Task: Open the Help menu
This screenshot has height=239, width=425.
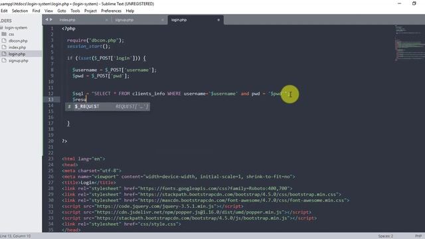Action: coord(130,11)
